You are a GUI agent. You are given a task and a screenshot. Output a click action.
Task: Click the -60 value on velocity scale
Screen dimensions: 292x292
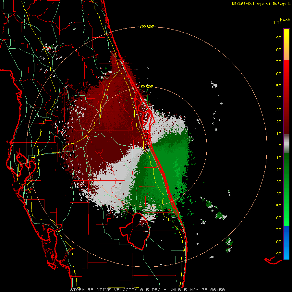(277, 218)
